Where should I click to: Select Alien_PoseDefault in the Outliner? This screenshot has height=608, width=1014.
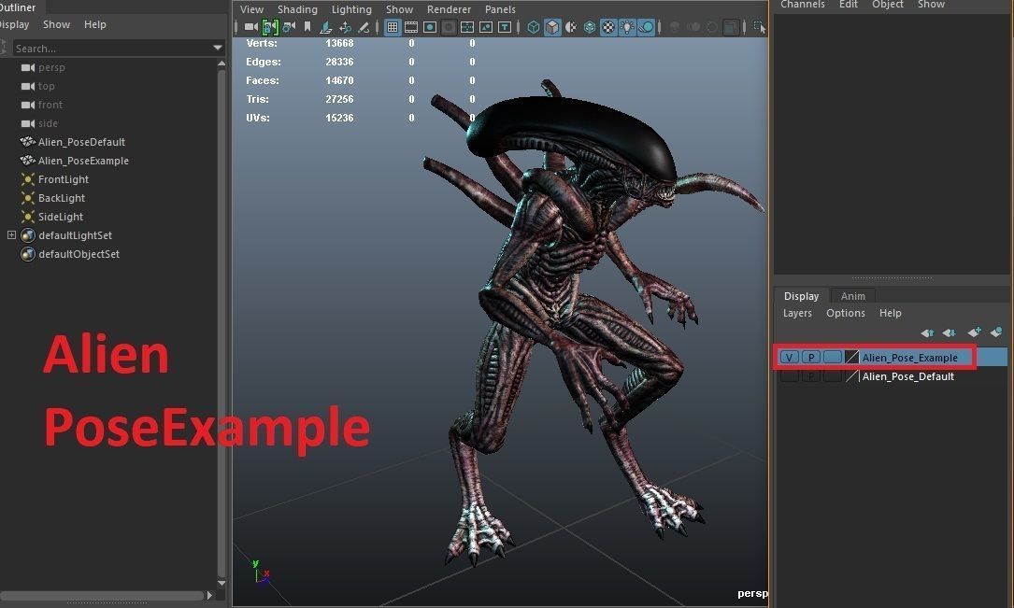pyautogui.click(x=81, y=142)
